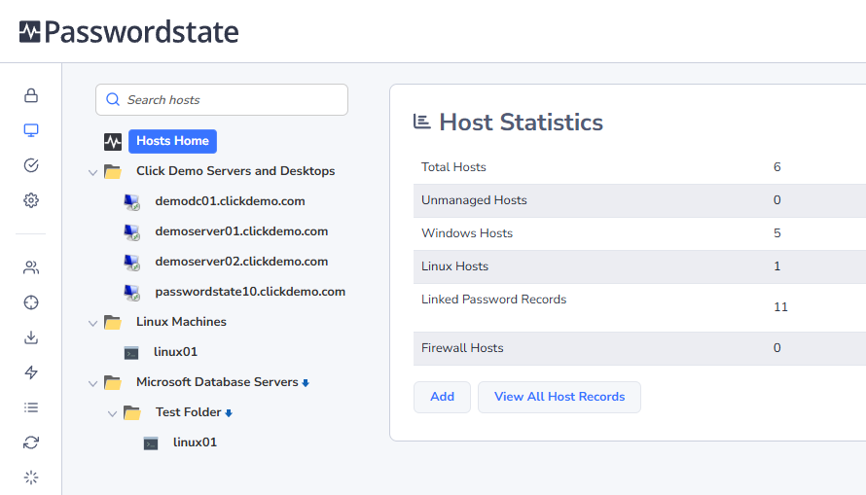Screen dimensions: 866x495
Task: Click the Add button
Action: pyautogui.click(x=442, y=397)
